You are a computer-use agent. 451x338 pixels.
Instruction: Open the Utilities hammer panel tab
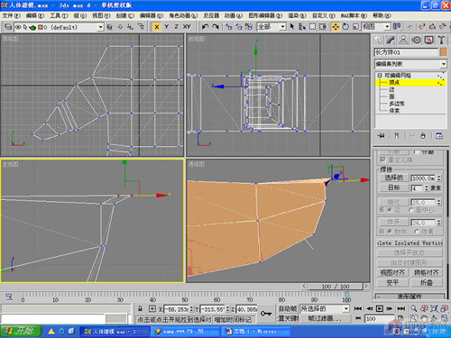(441, 40)
